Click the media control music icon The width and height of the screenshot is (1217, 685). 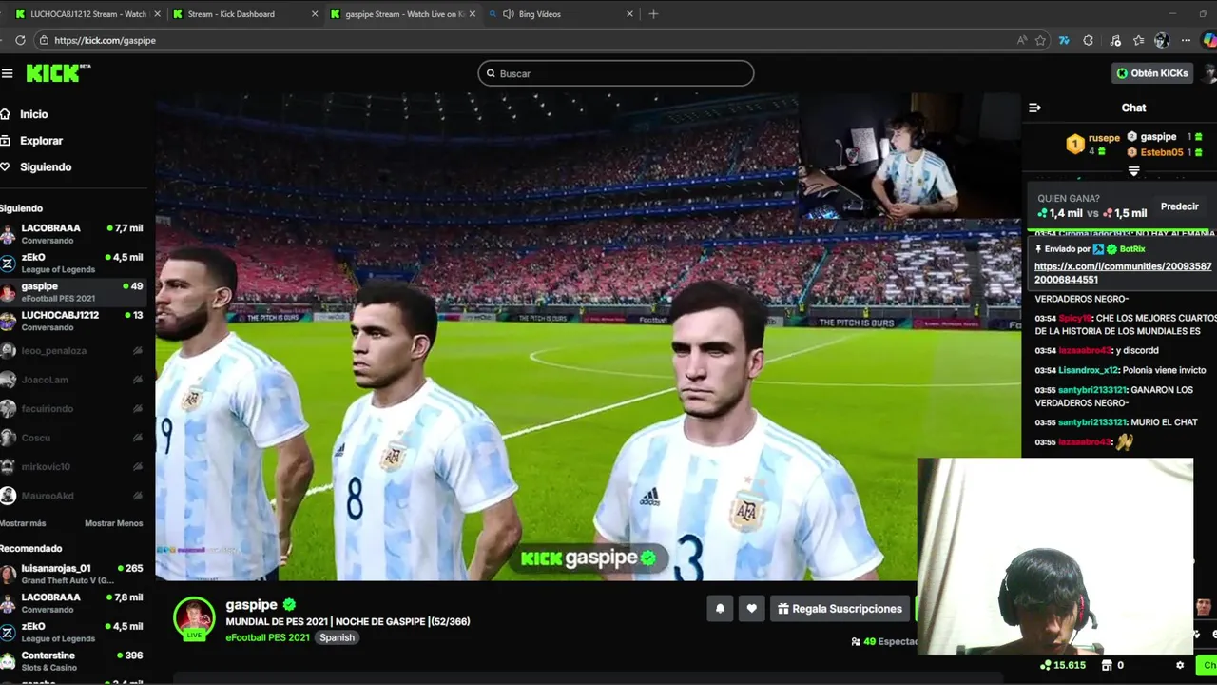[1115, 40]
